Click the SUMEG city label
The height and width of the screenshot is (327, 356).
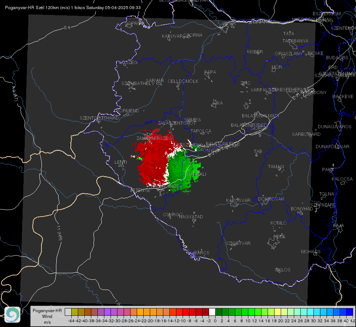click(192, 120)
